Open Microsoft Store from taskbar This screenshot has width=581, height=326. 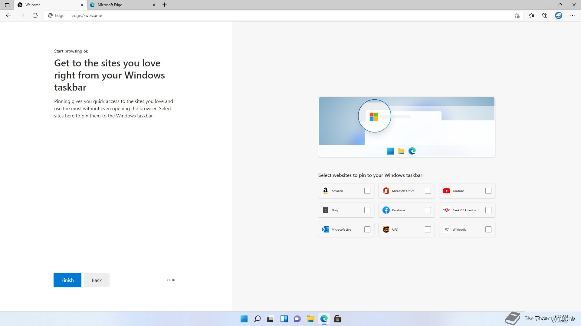(x=337, y=319)
